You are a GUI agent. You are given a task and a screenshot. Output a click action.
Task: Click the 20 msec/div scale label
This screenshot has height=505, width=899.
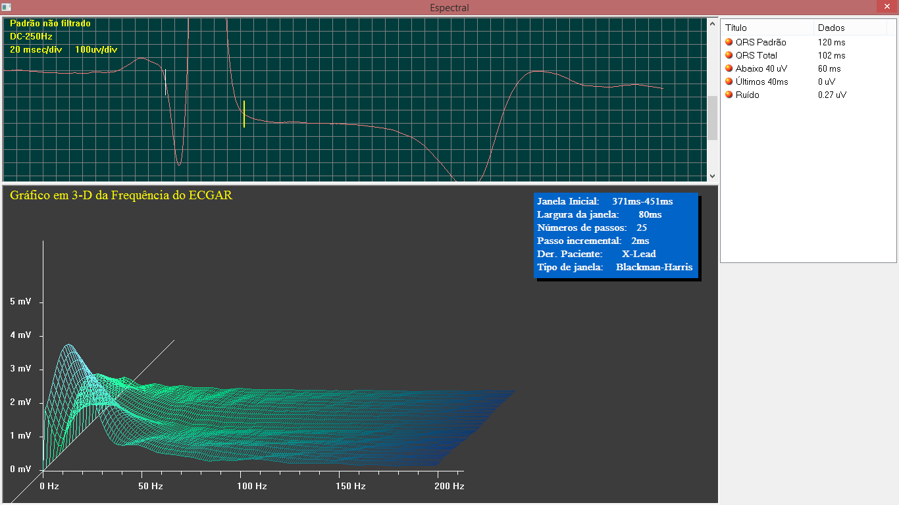36,49
